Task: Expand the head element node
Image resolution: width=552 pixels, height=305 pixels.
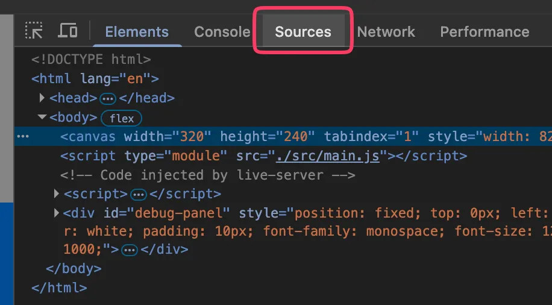Action: pyautogui.click(x=42, y=98)
